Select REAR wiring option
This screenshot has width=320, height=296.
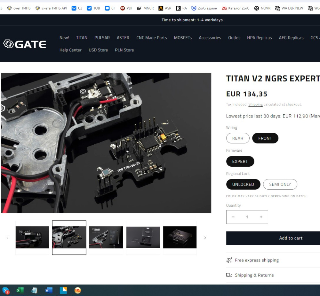point(238,138)
